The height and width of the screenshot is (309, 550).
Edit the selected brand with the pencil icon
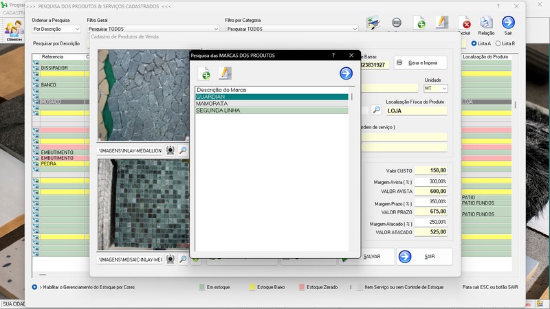point(225,73)
